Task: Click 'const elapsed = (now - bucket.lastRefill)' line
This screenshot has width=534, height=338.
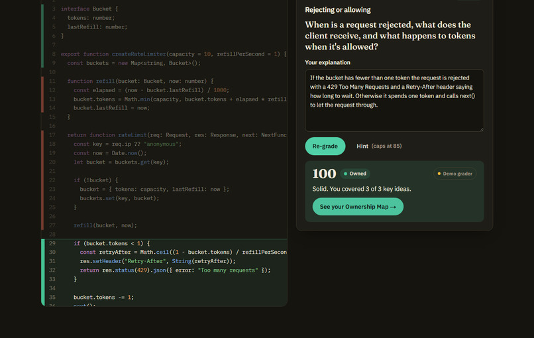Action: (x=152, y=90)
